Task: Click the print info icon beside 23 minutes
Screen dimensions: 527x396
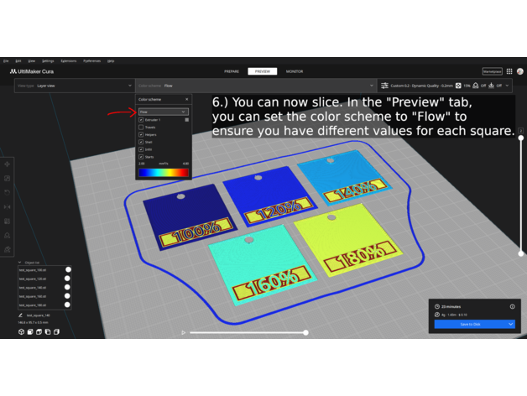Action: tap(513, 307)
